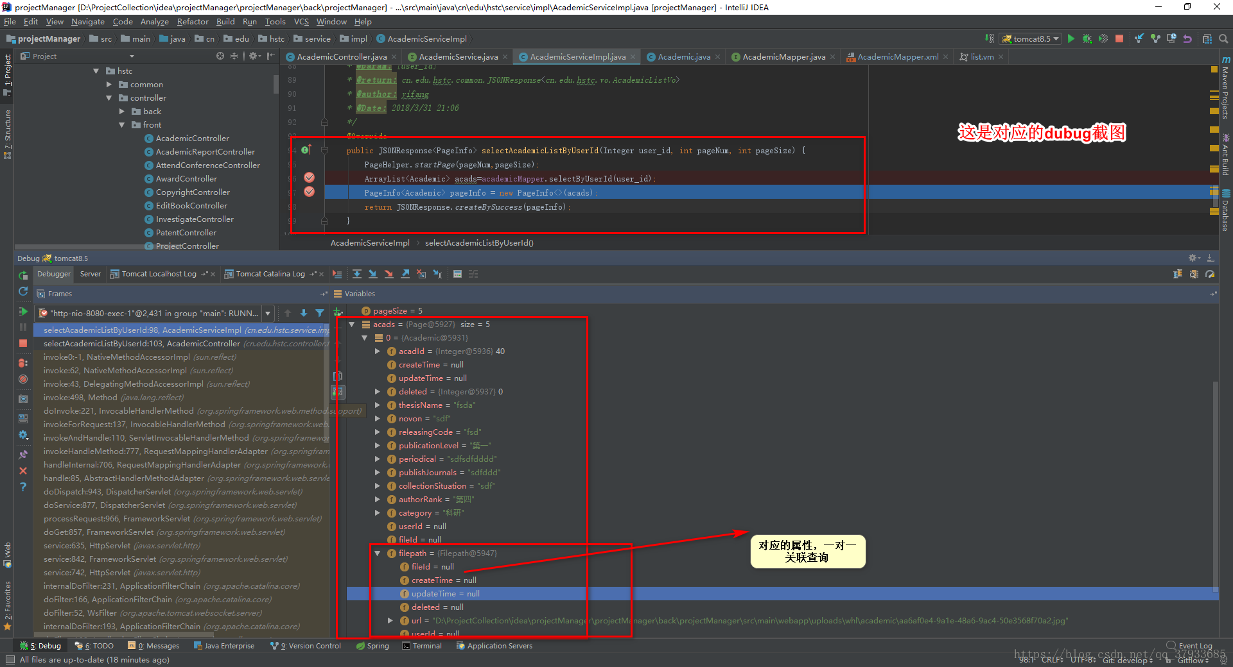Open Project view dropdown in Project panel

coord(132,56)
